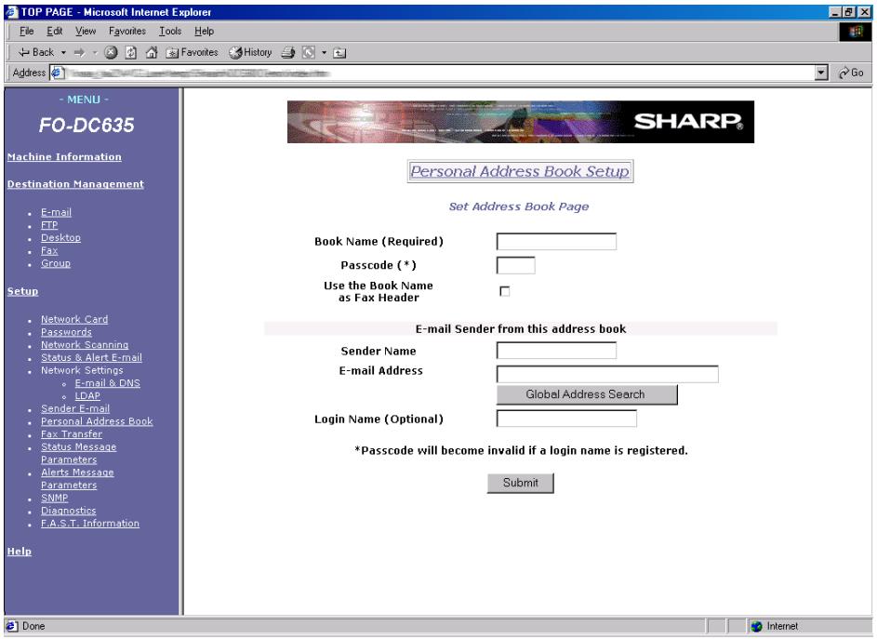
Task: Click the Forward arrow toolbar button
Action: tap(79, 53)
